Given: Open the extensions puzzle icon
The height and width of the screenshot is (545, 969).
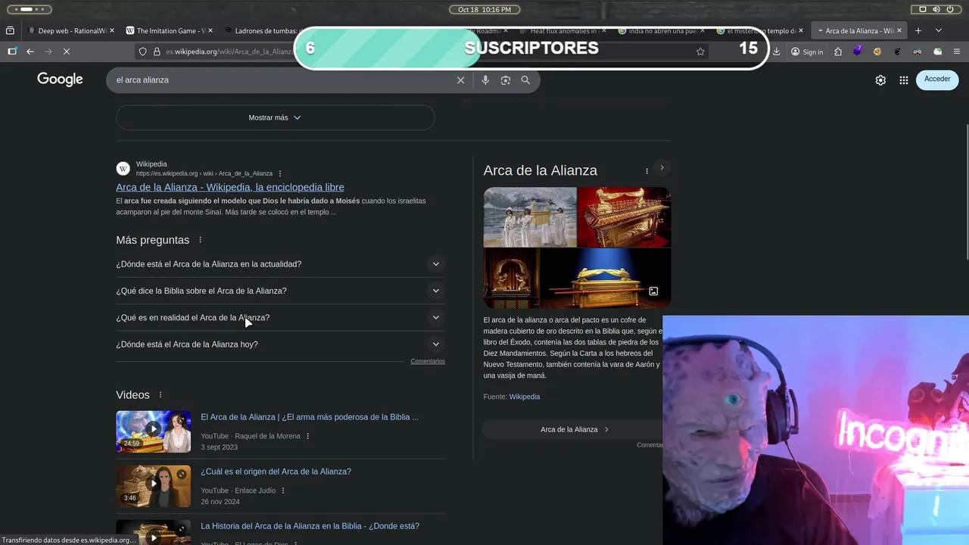Looking at the screenshot, I should point(837,51).
